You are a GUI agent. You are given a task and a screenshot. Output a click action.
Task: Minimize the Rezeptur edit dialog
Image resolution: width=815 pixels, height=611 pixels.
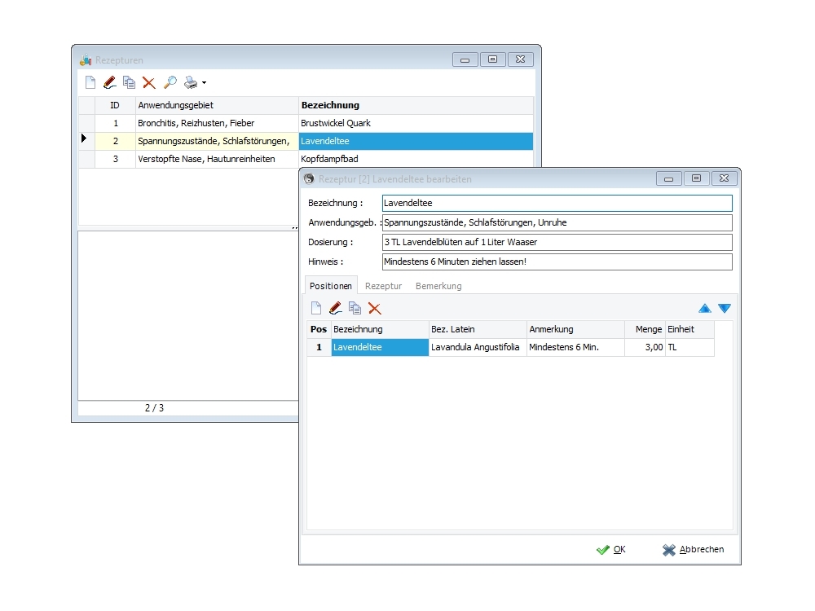(x=669, y=178)
